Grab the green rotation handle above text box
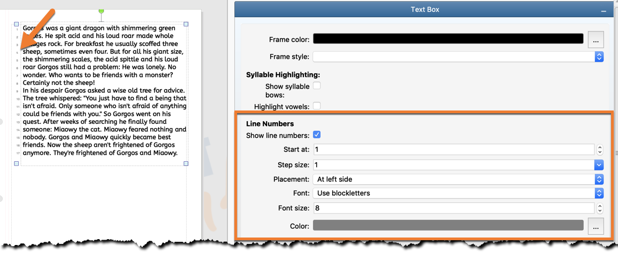The height and width of the screenshot is (253, 618). coord(102,11)
